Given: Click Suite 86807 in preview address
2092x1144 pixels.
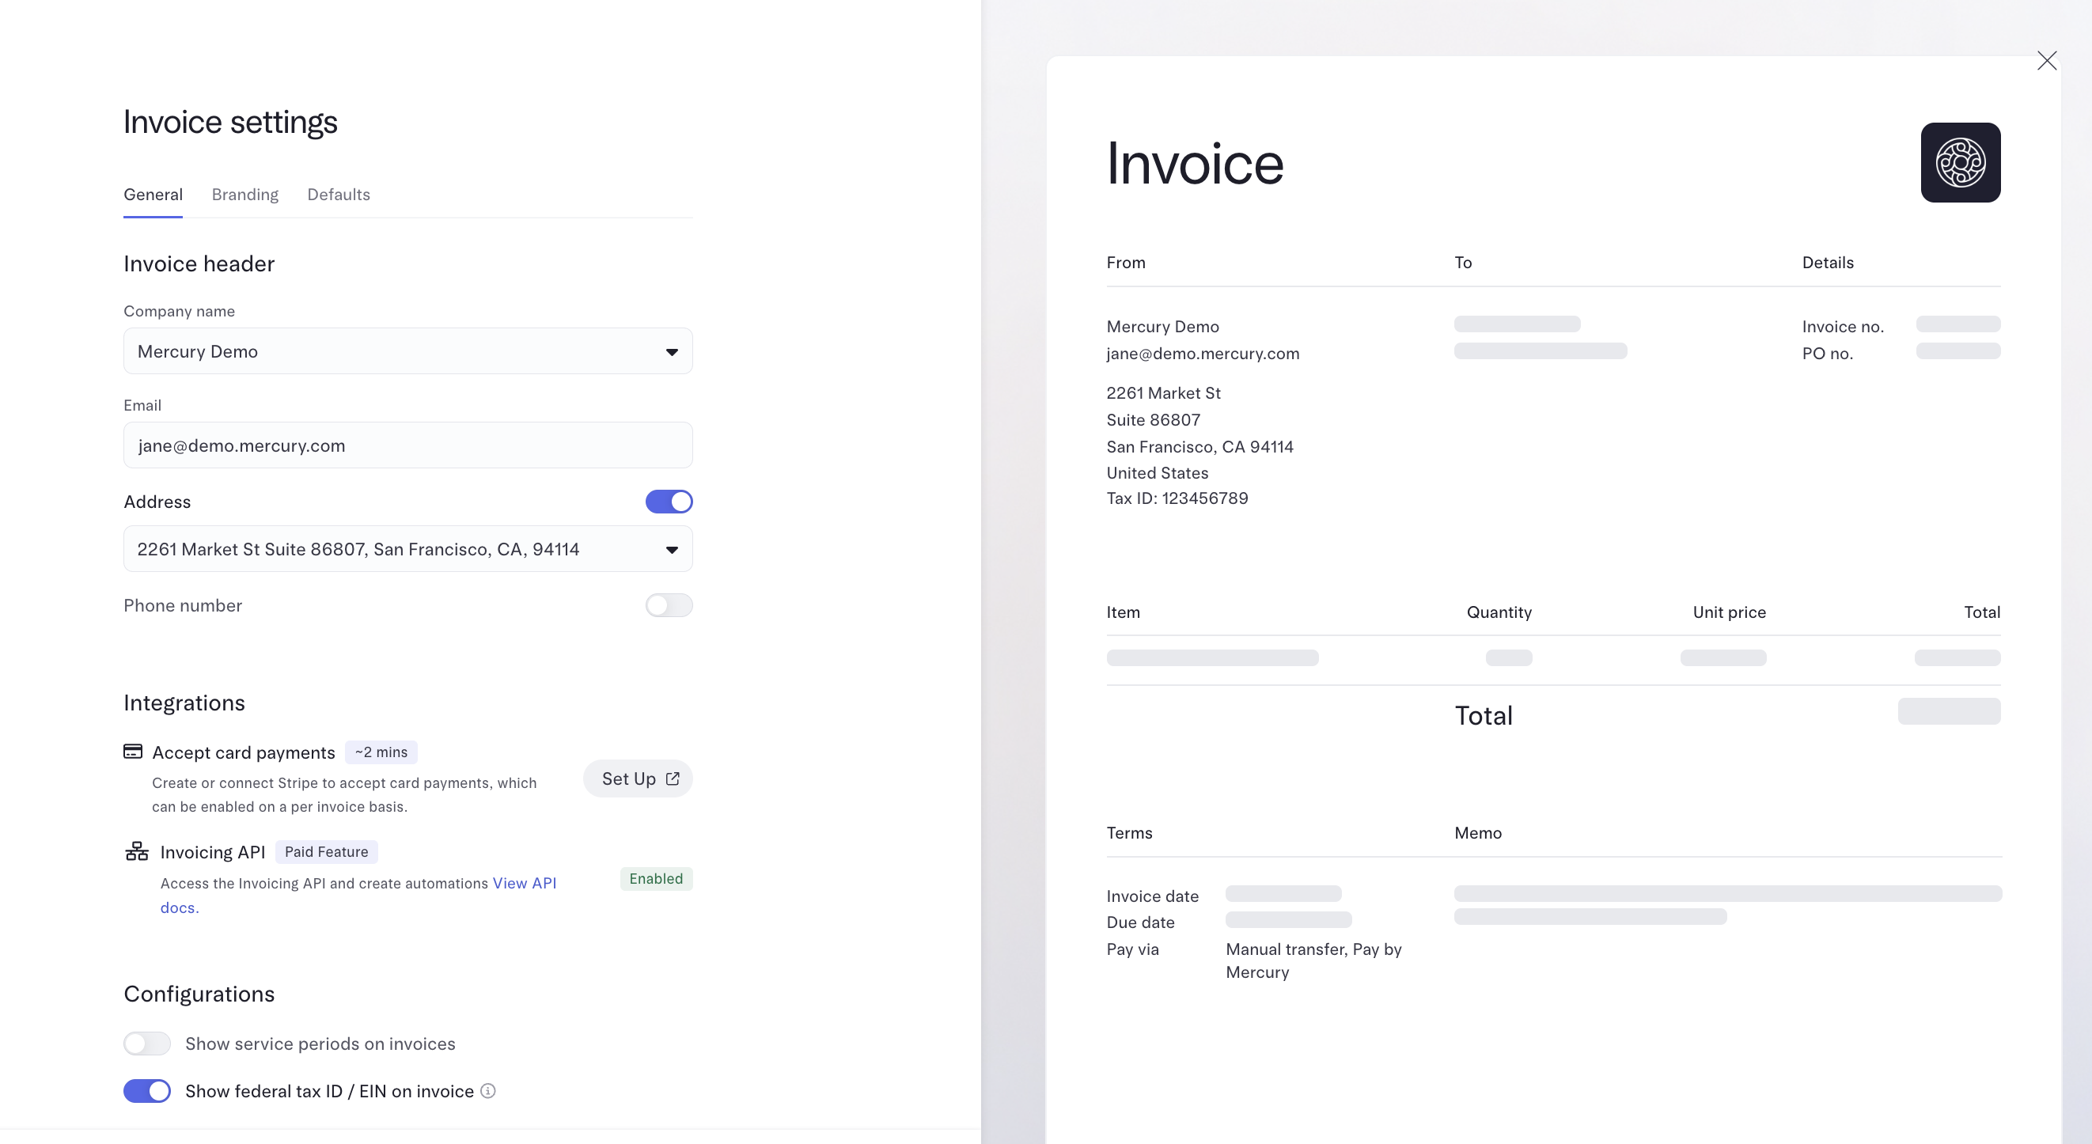Looking at the screenshot, I should coord(1153,420).
